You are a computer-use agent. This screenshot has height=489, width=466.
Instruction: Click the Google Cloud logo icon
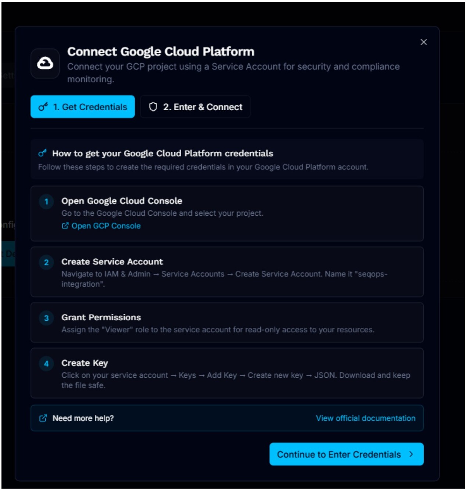click(45, 64)
